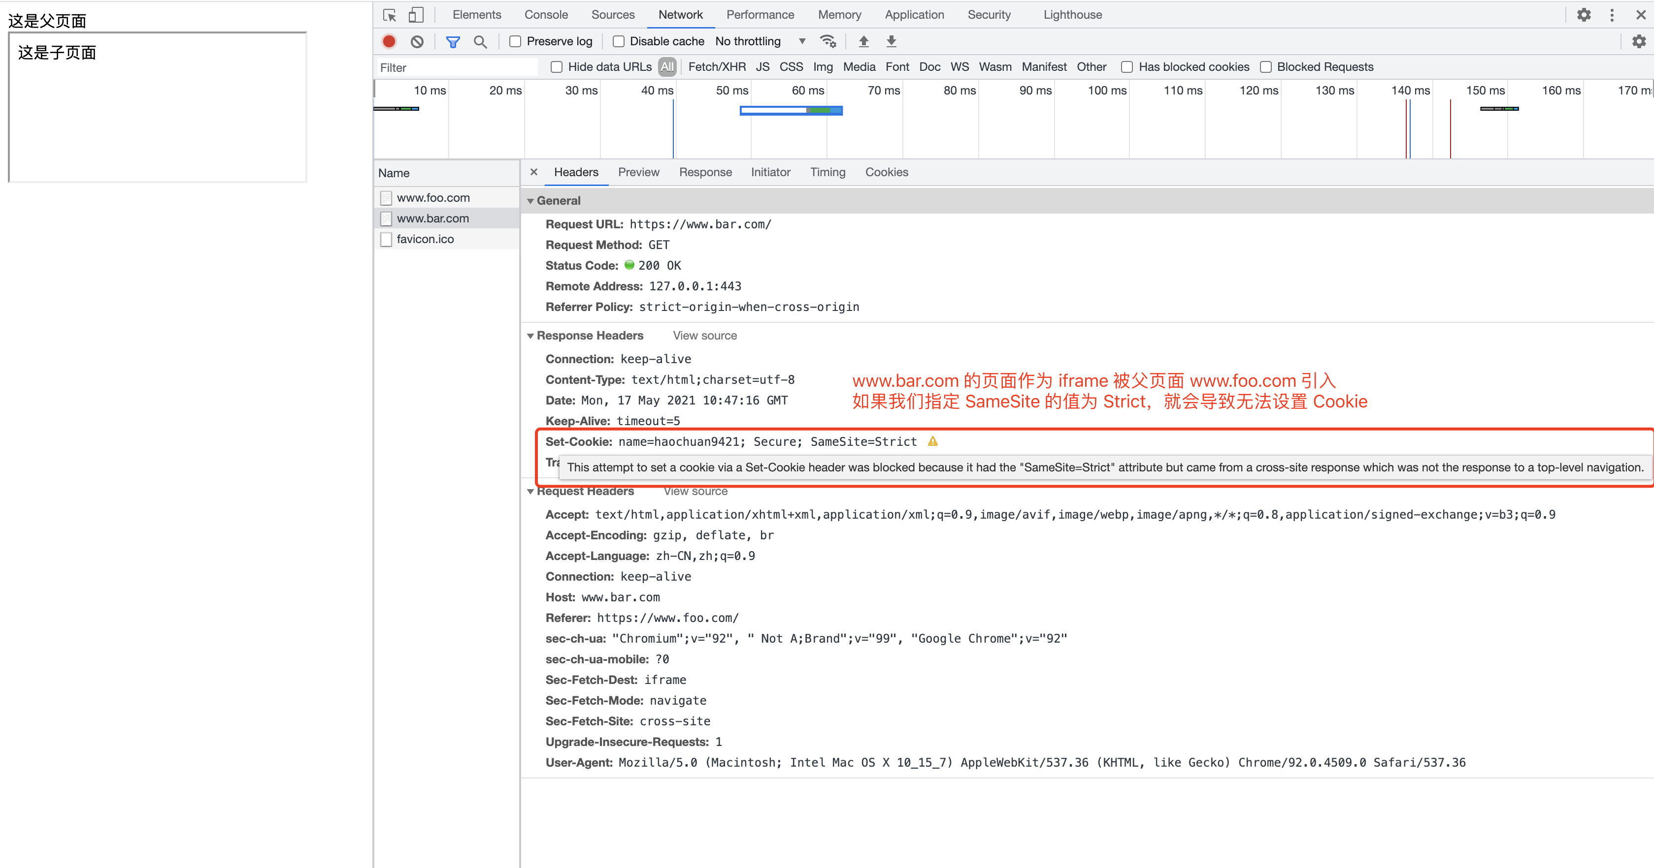Check Hide data URLs

557,67
